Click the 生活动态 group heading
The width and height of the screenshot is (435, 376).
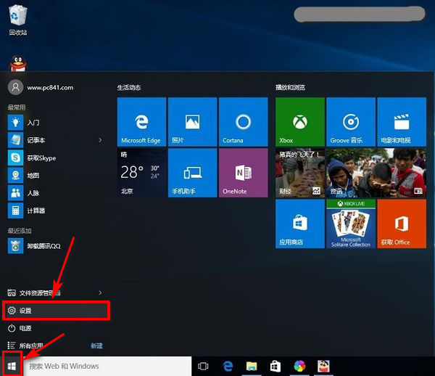point(129,88)
